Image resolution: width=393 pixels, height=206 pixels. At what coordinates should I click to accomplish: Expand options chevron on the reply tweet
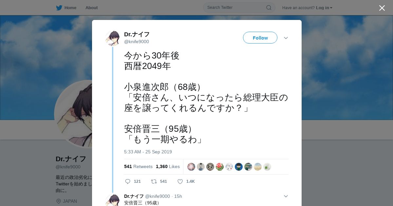286,196
